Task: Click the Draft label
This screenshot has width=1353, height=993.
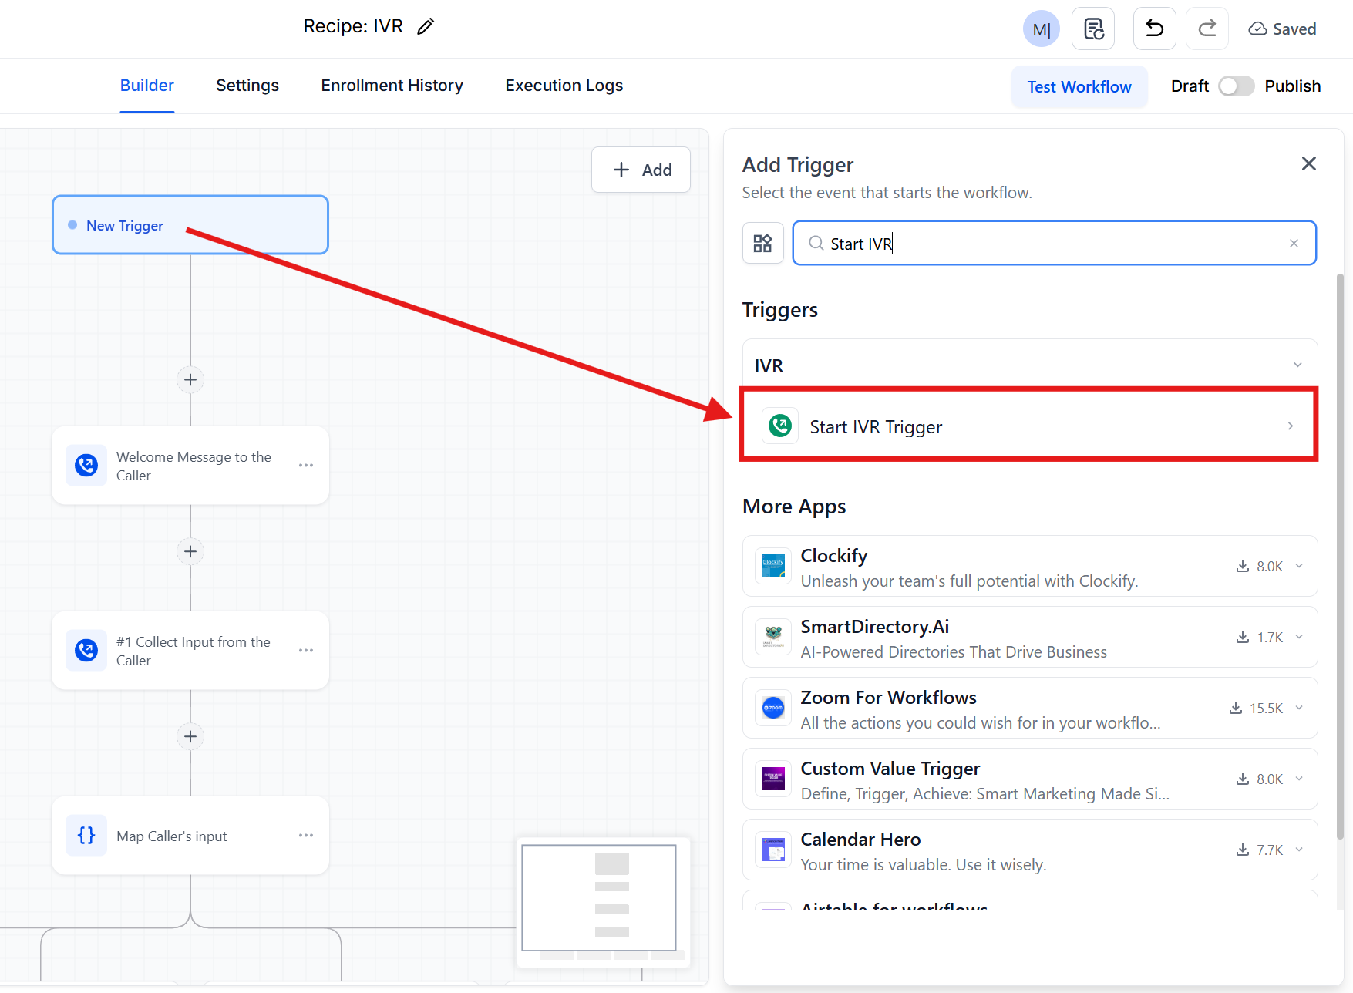Action: [1190, 86]
